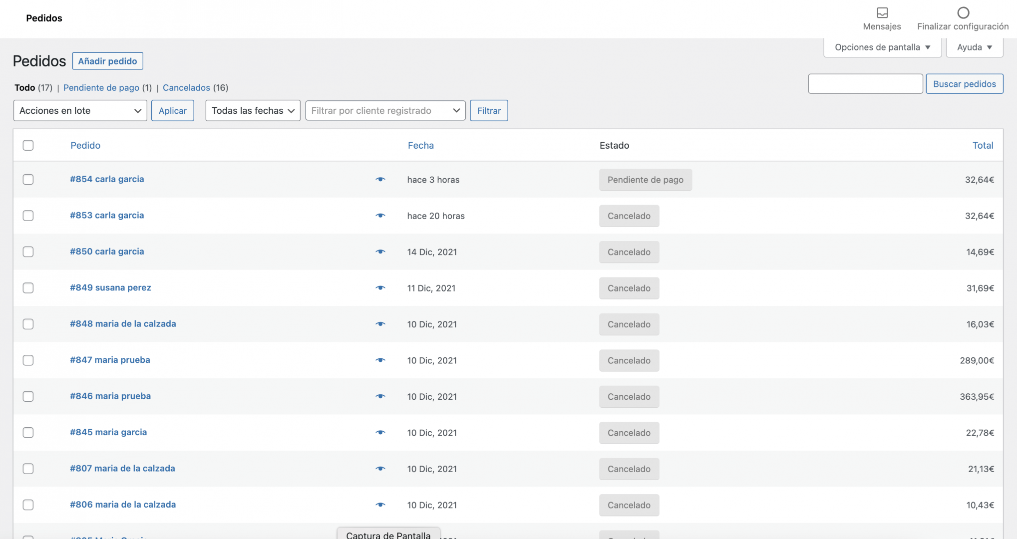The image size is (1017, 539).
Task: Click the Estado column header
Action: pos(614,145)
